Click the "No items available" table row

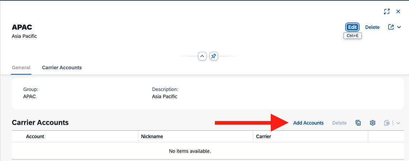[x=208, y=151]
